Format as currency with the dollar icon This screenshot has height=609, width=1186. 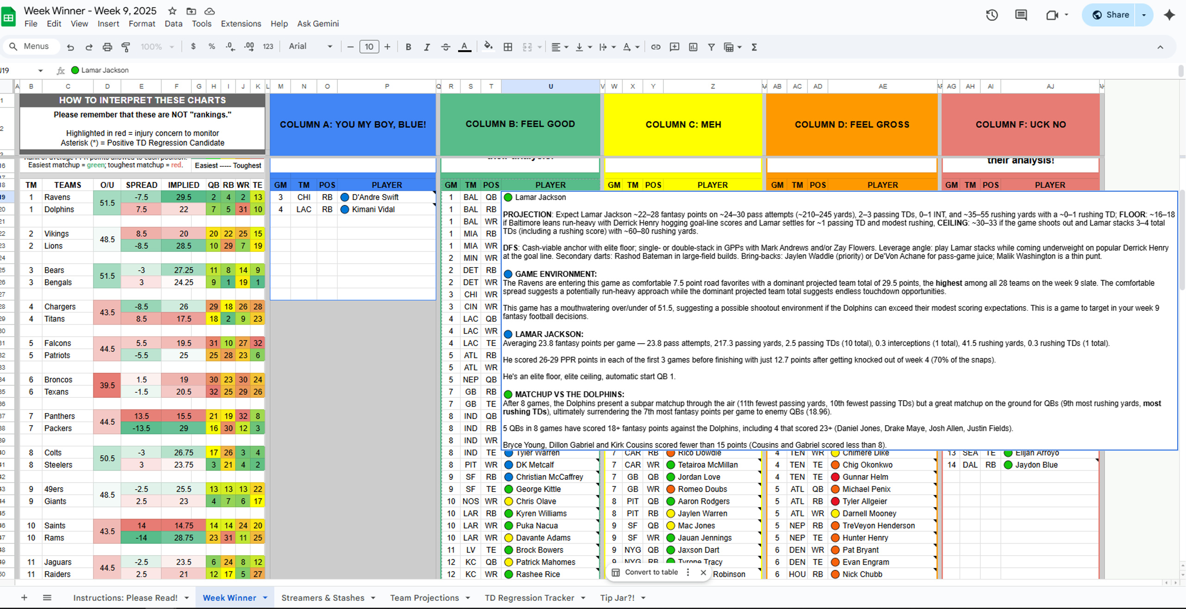click(x=193, y=46)
